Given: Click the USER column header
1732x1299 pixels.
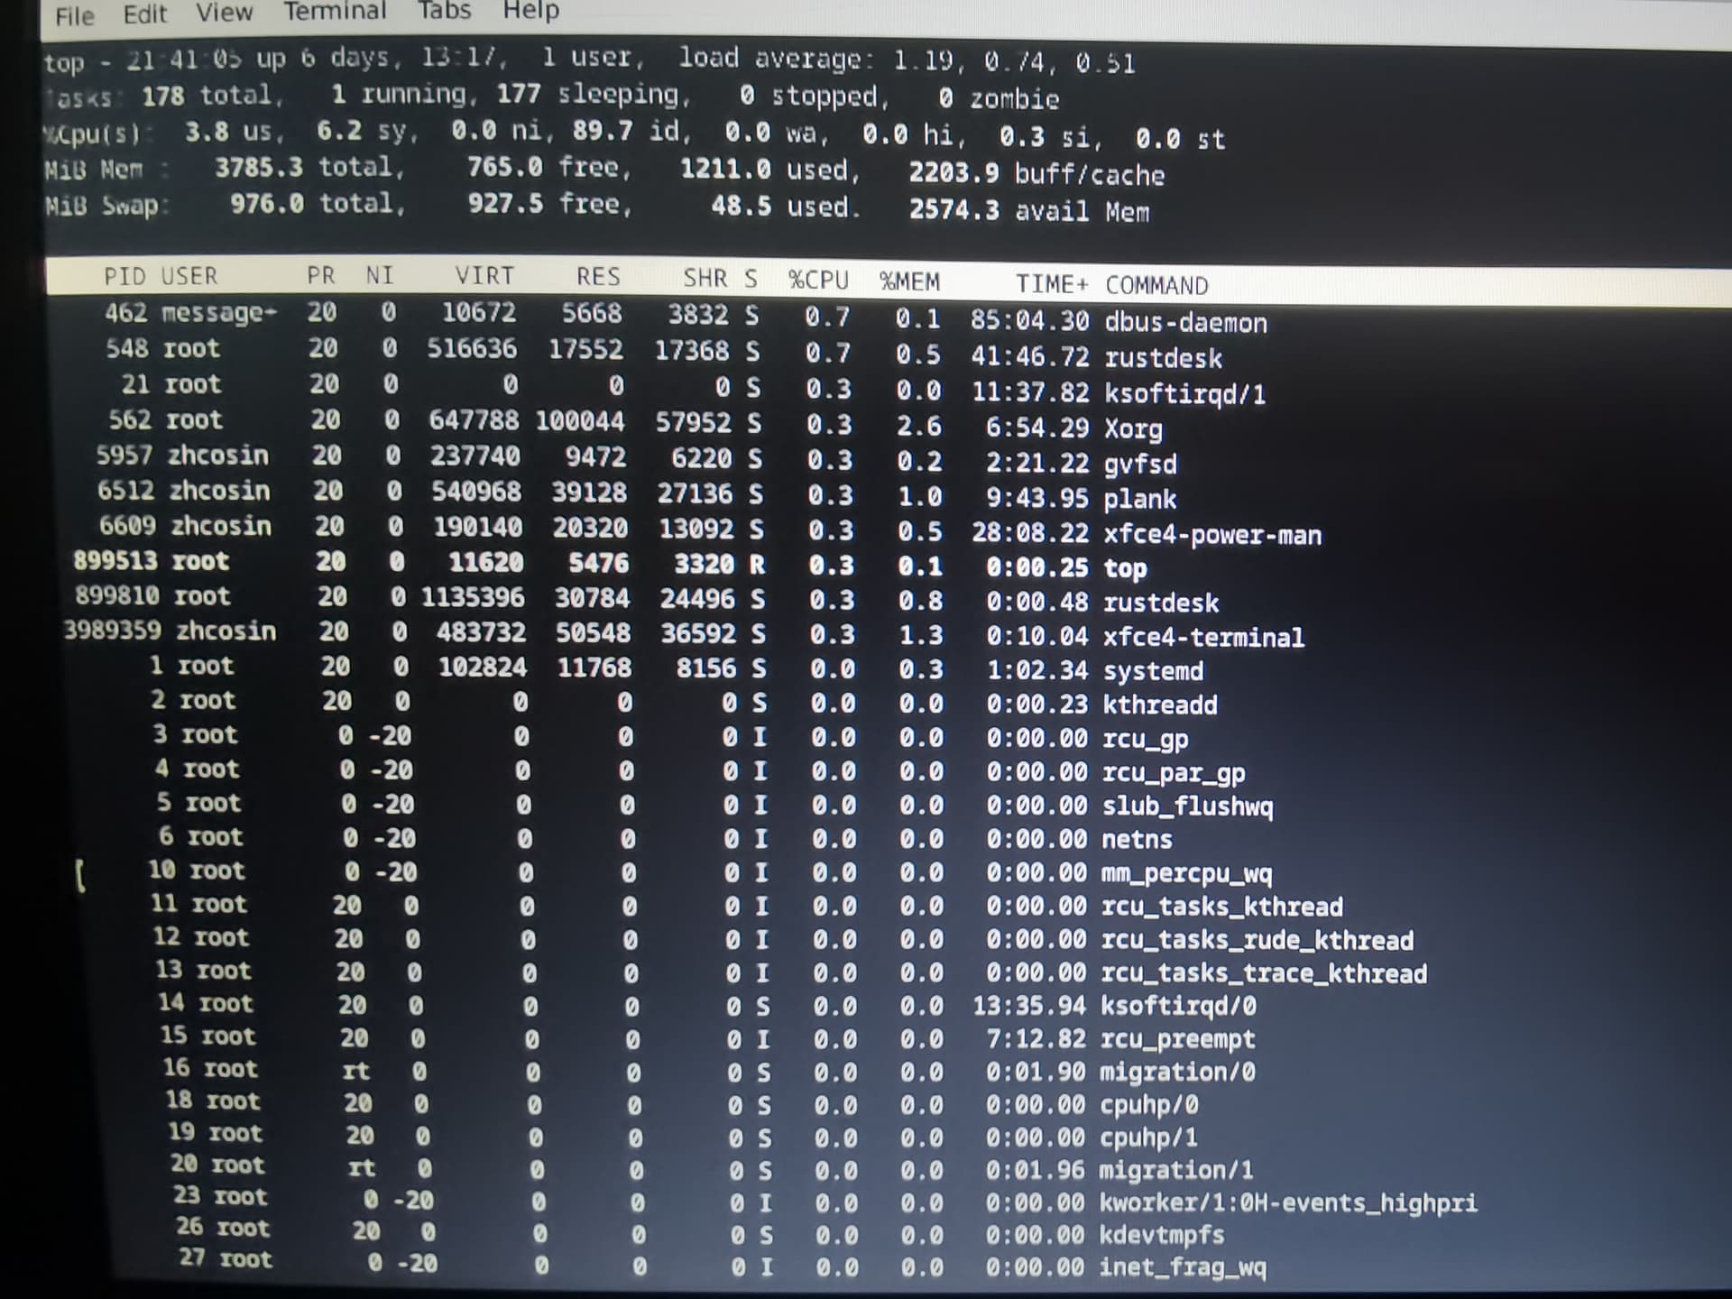Looking at the screenshot, I should coord(189,275).
